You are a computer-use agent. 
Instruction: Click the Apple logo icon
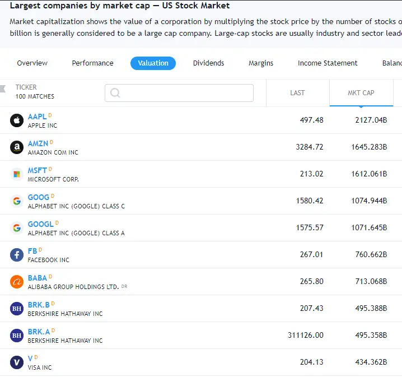click(x=17, y=120)
